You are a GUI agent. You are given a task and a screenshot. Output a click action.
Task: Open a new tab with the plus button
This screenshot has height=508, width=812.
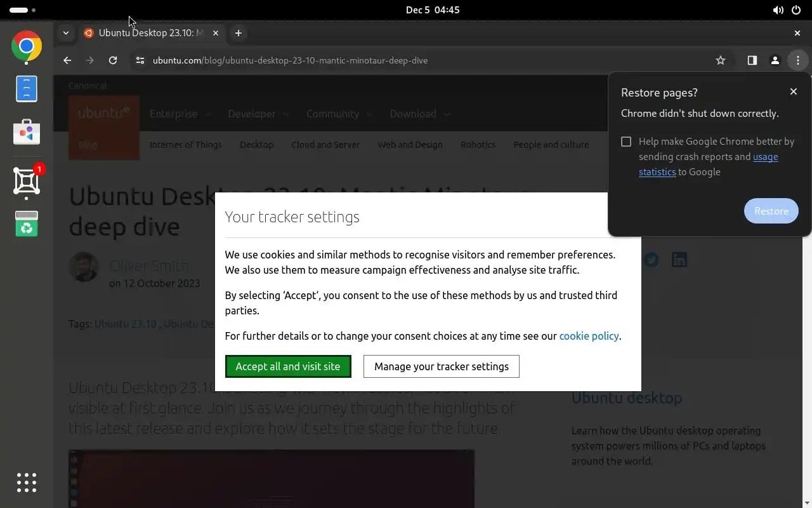(x=239, y=33)
